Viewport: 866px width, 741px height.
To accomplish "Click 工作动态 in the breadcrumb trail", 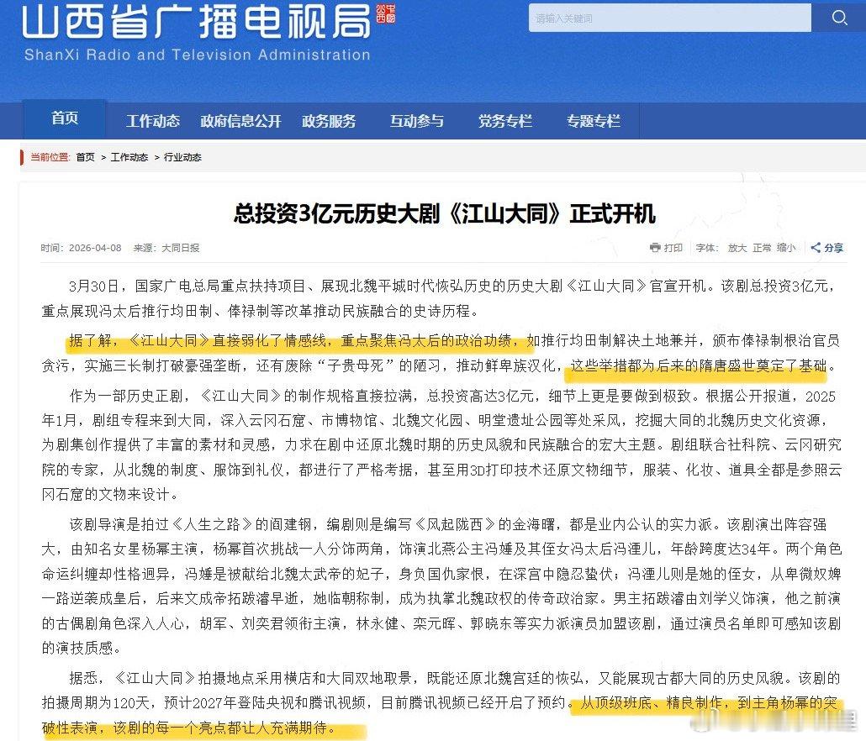I will coord(129,157).
